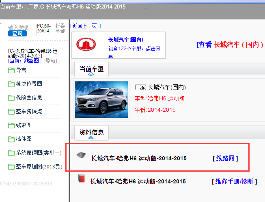The image size is (265, 202).
Task: Click the 查看 长城汽车(国内) link
Action: (x=230, y=45)
